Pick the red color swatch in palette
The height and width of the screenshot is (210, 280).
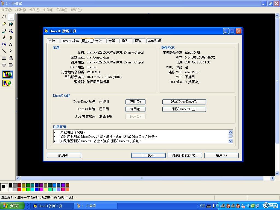[19, 189]
